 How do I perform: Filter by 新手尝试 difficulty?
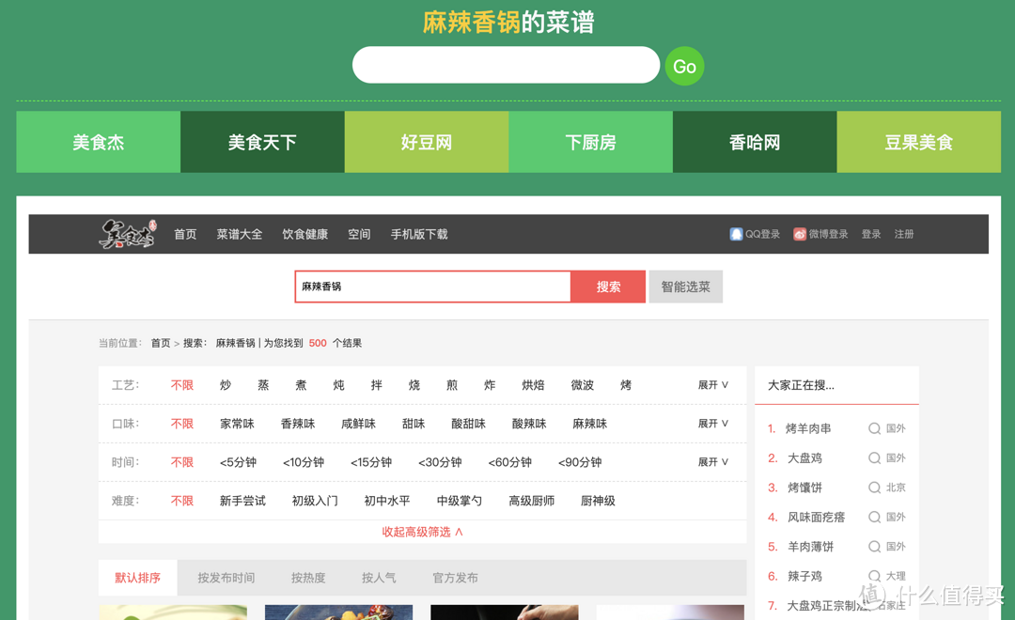pyautogui.click(x=242, y=501)
